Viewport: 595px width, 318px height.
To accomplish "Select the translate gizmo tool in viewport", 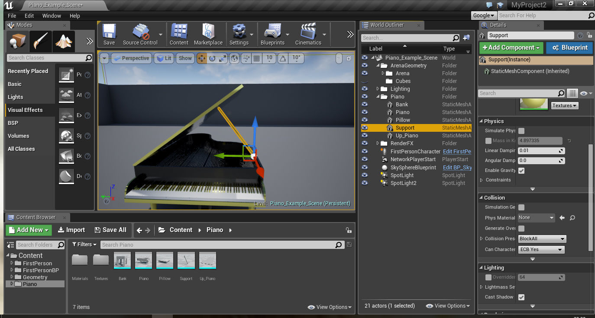I will click(202, 58).
